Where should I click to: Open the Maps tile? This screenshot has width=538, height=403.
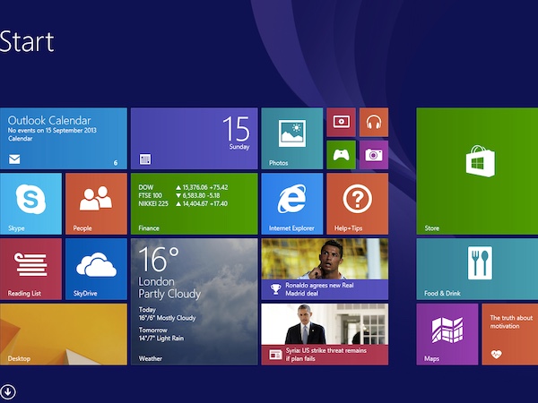tap(447, 334)
